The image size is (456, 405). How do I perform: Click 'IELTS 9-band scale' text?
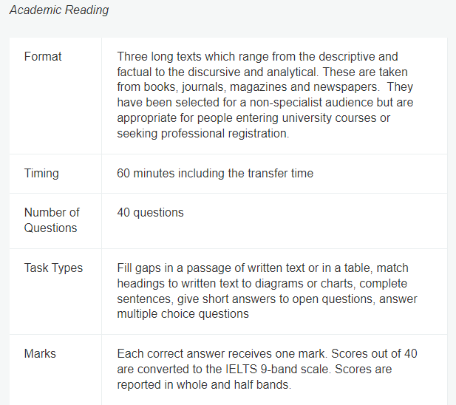coord(277,370)
